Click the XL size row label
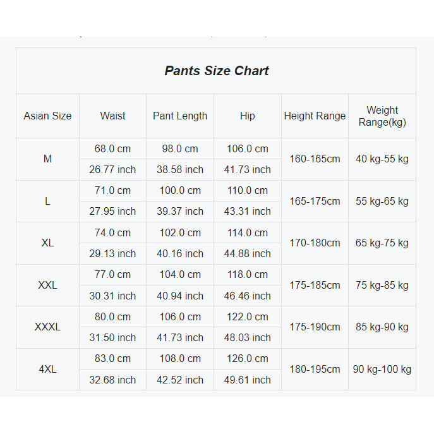The height and width of the screenshot is (434, 434). coord(47,243)
